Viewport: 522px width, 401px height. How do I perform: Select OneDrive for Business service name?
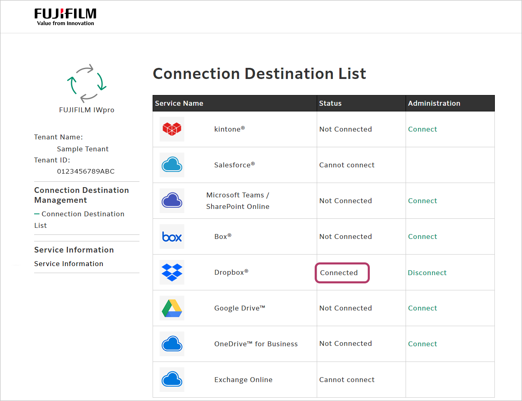click(x=256, y=344)
